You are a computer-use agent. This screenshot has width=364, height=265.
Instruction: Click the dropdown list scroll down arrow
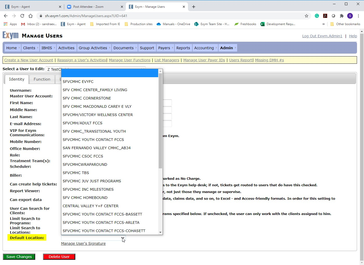coord(160,232)
